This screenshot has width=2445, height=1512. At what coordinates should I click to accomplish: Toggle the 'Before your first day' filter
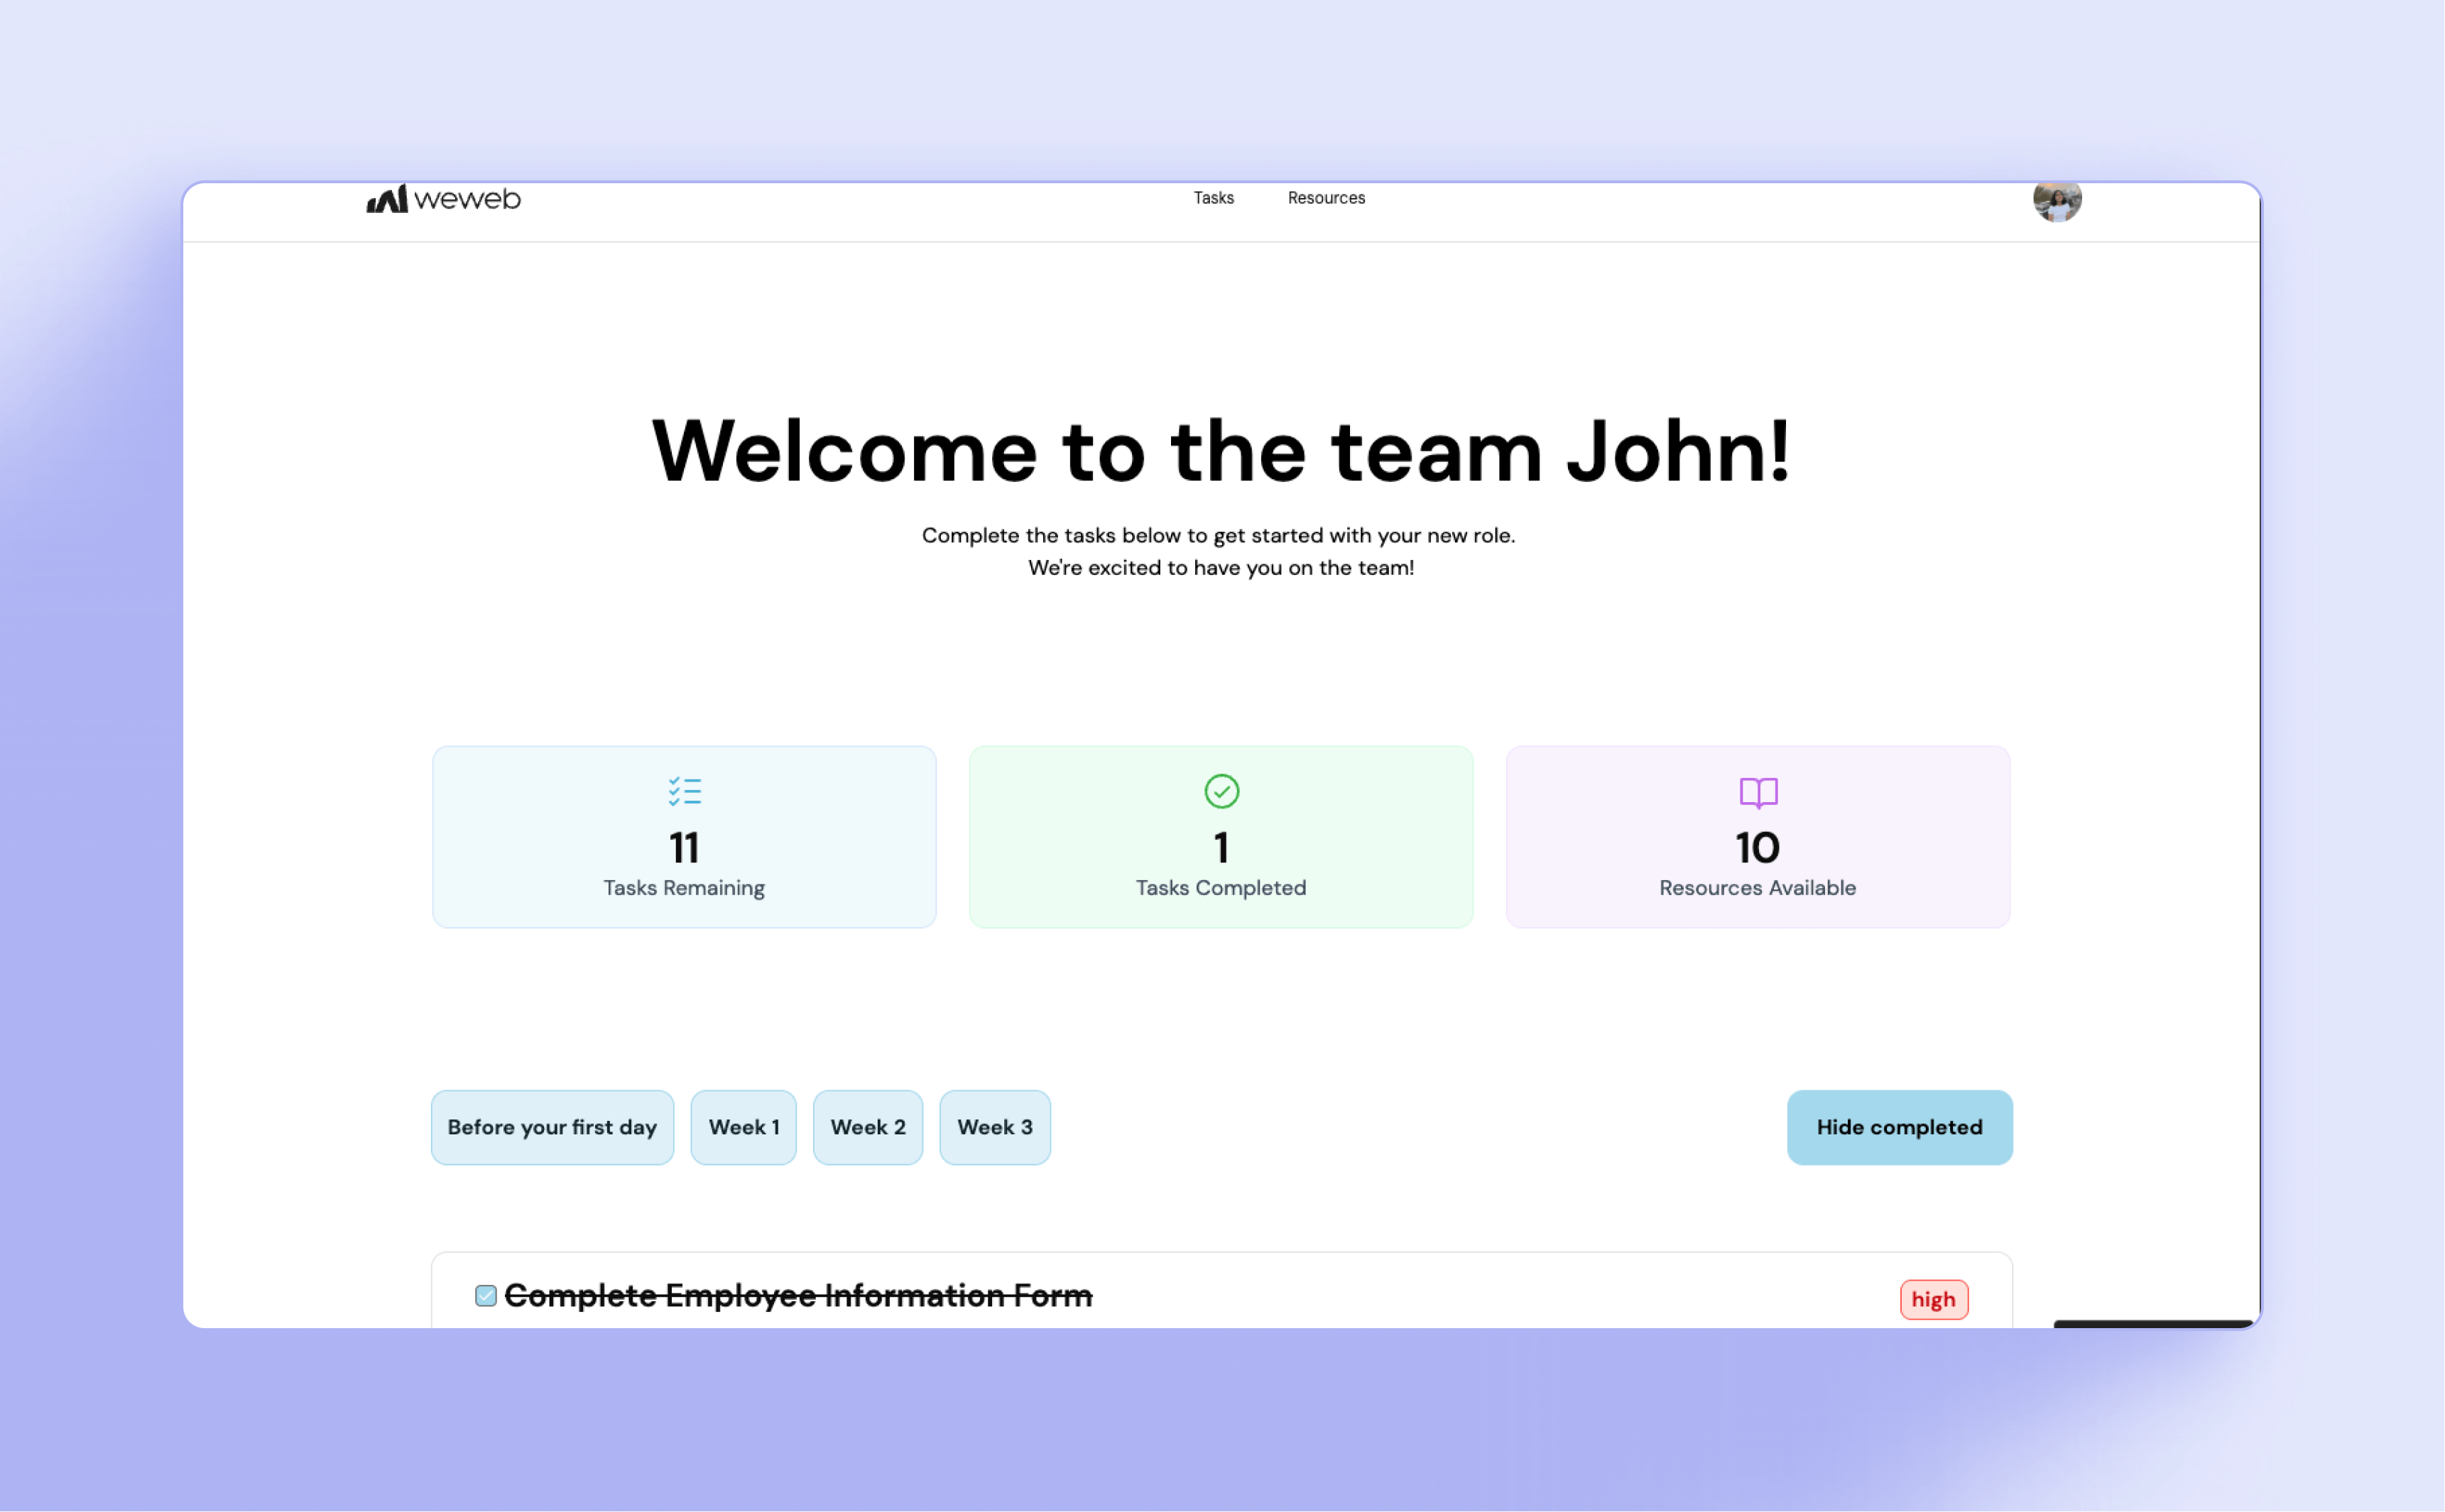pos(551,1127)
